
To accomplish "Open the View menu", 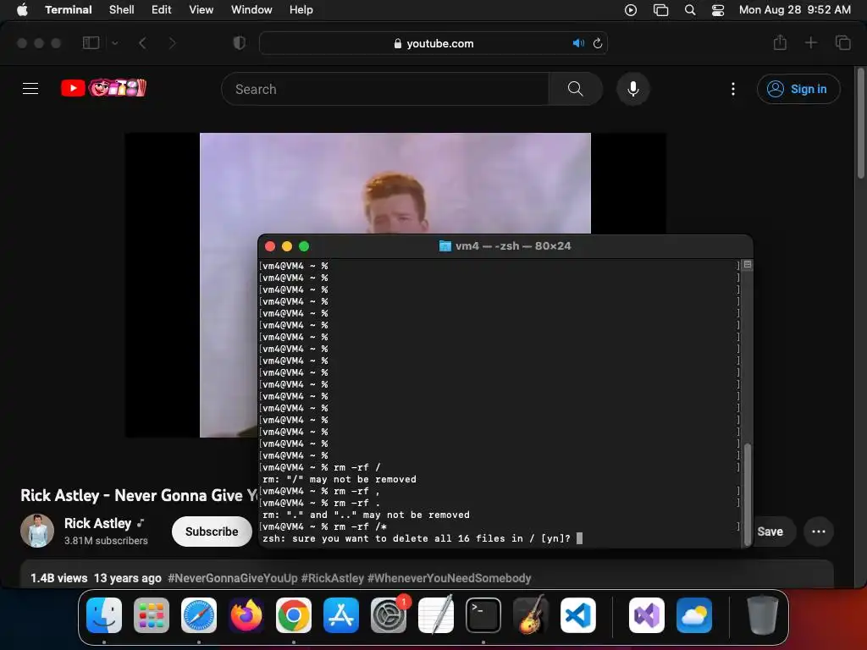I will (202, 10).
